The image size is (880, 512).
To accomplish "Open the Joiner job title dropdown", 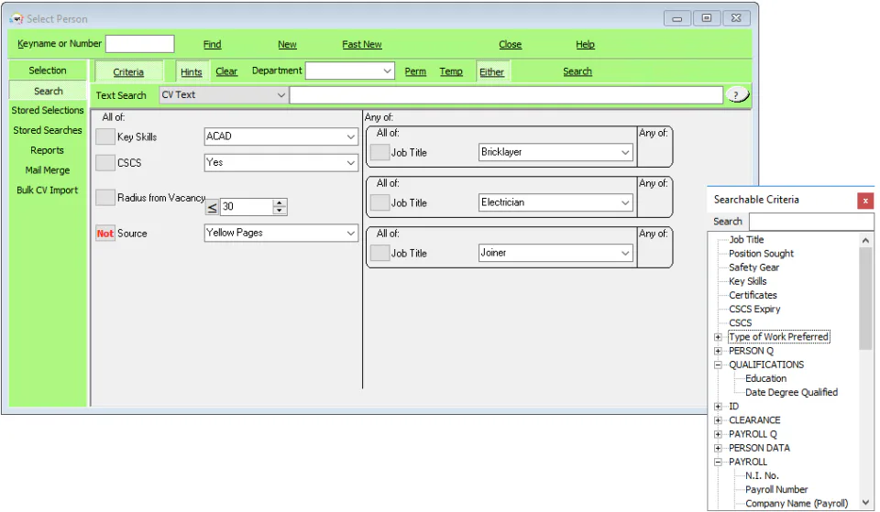I will point(624,253).
